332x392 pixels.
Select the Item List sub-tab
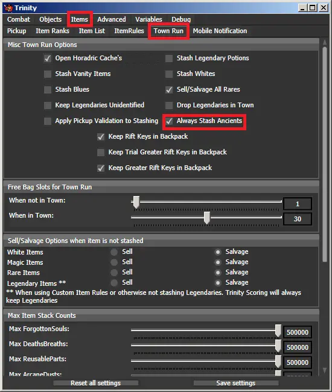(x=92, y=31)
